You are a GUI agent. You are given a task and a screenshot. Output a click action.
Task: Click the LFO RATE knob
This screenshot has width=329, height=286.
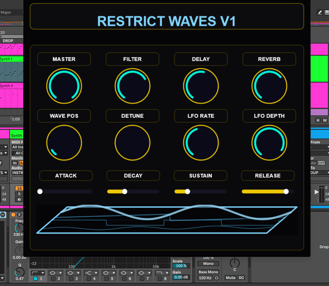[201, 143]
